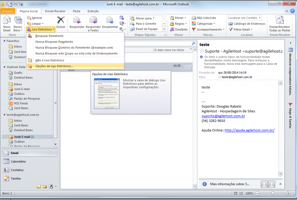
Task: Click the zoom out minus button
Action: coord(257,193)
